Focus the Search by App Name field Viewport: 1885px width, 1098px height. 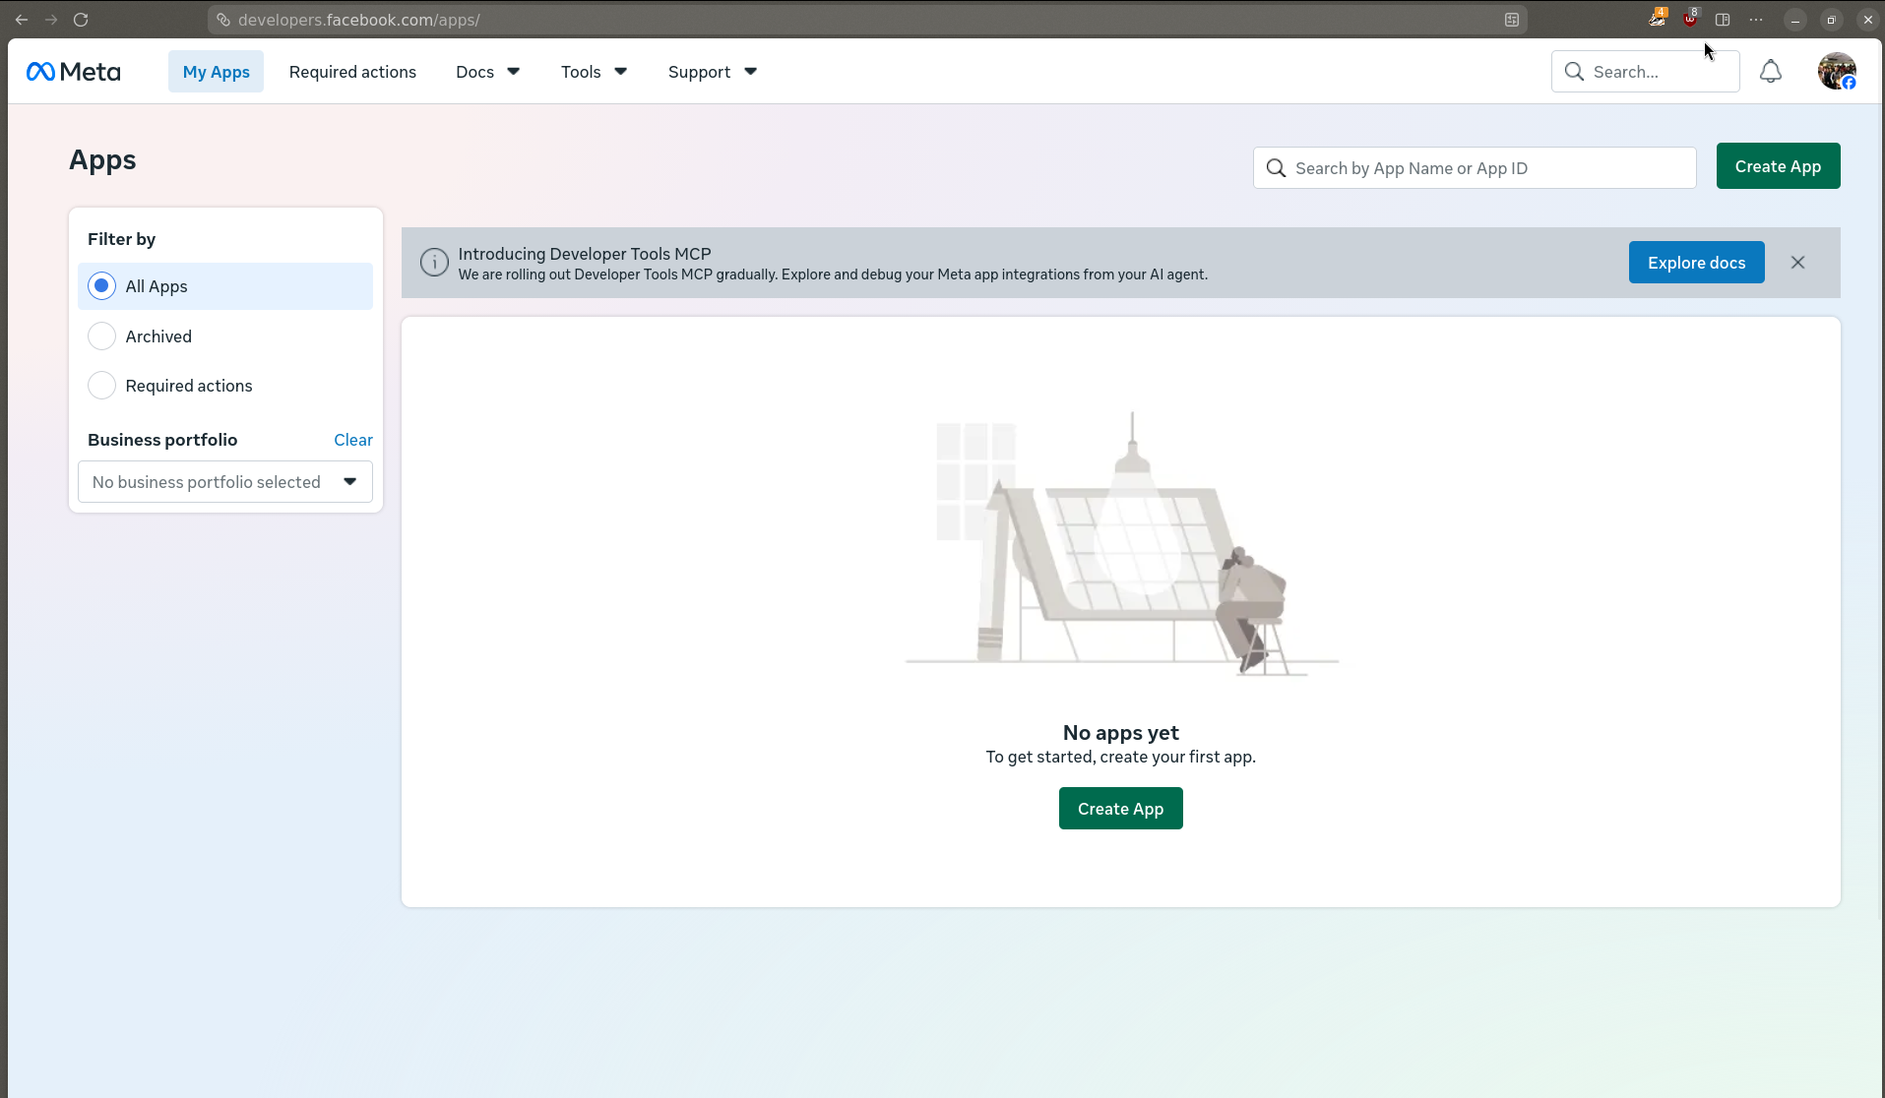pos(1475,168)
